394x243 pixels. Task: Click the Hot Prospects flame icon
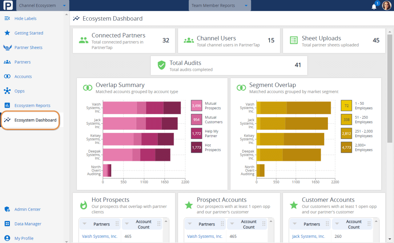pyautogui.click(x=83, y=204)
